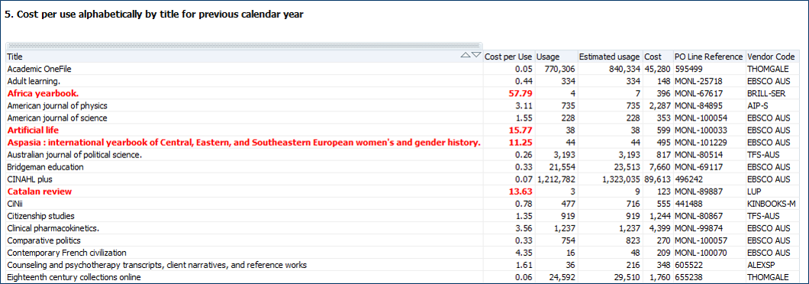Sort Title column ascending with up triangle
The height and width of the screenshot is (284, 809).
tap(466, 55)
